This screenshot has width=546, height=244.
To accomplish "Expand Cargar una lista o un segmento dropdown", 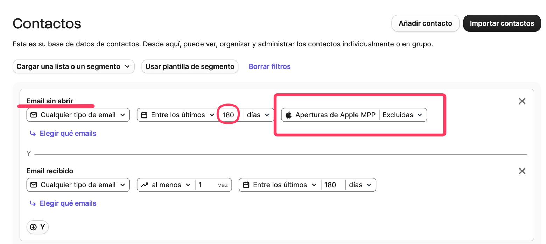I will 73,66.
